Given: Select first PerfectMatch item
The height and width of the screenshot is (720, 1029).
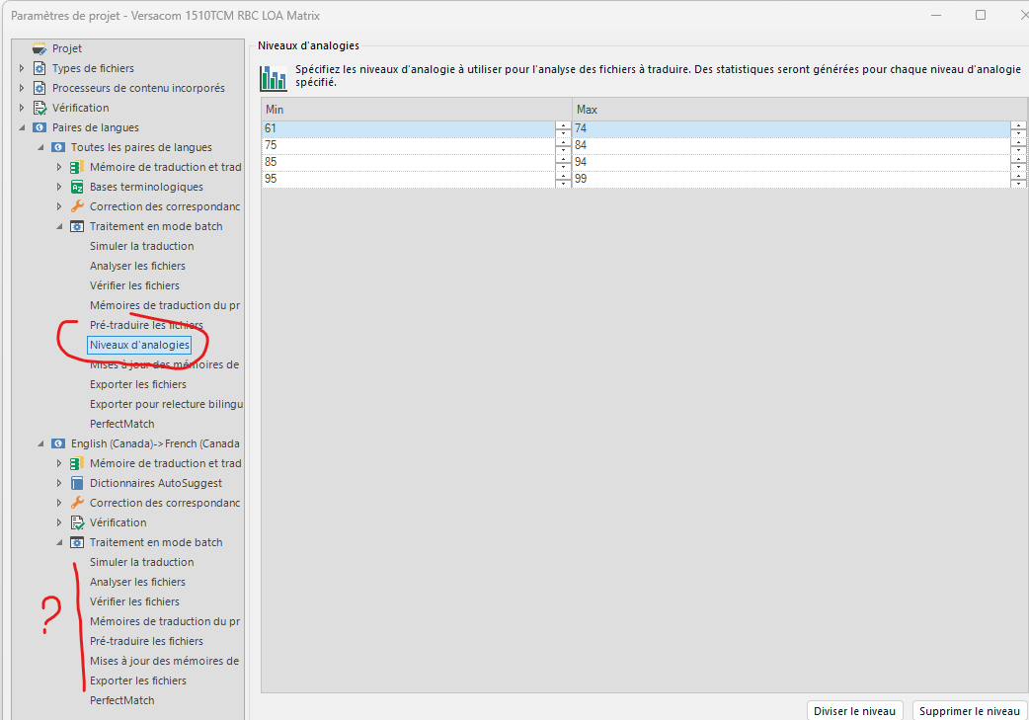Looking at the screenshot, I should click(122, 424).
